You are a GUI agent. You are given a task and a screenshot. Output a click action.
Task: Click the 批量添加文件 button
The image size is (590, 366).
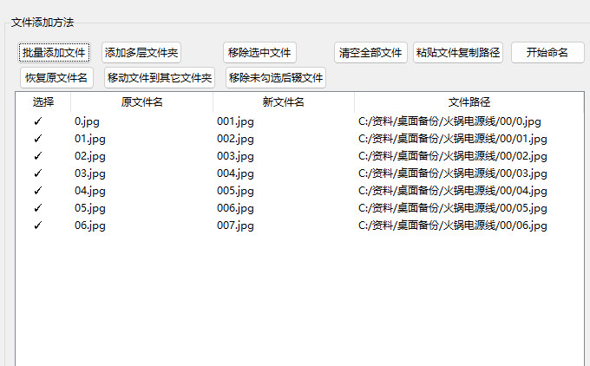coord(54,53)
